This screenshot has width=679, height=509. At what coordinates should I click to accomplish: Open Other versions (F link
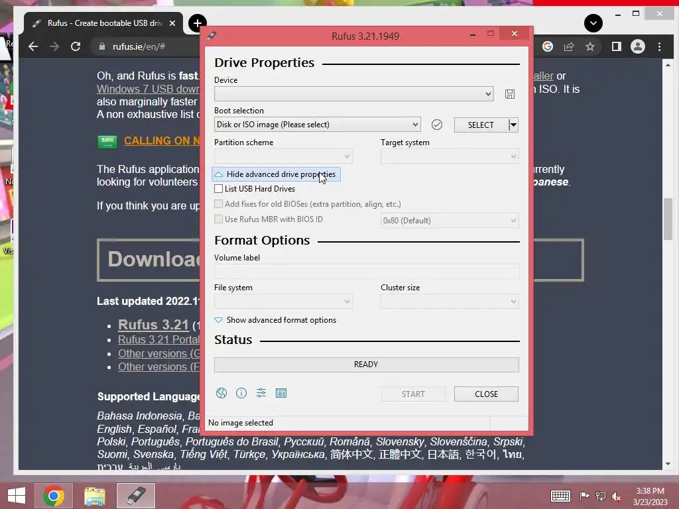(x=159, y=367)
